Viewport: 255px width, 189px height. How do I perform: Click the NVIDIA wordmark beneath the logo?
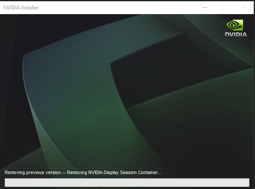tap(236, 34)
